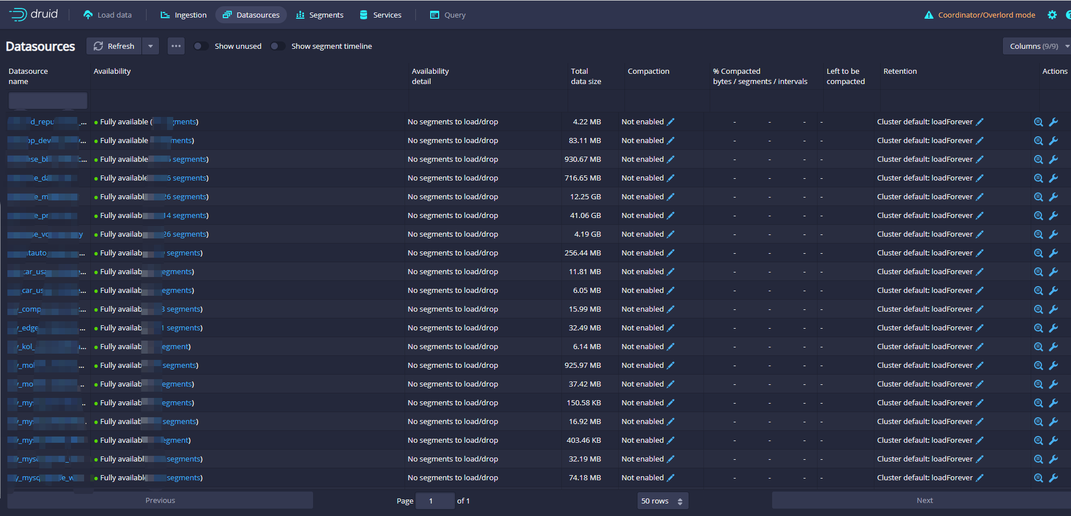
Task: Edit compaction pencil for the 925.97 MB datasource
Action: tap(670, 366)
